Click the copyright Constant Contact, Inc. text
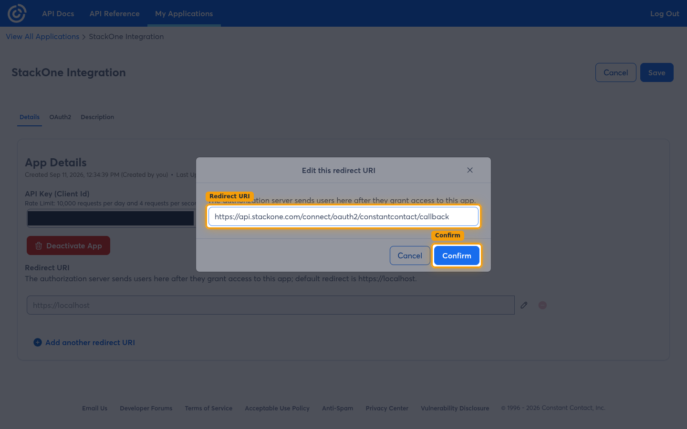The image size is (687, 429). click(x=553, y=408)
